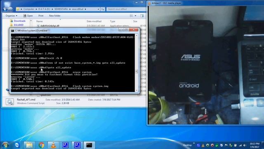Viewport: 264px width, 149px height.
Task: Expand the address bar history dropdown
Action: tap(98, 9)
